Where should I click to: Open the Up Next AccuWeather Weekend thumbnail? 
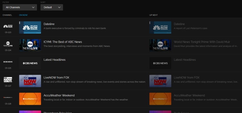tap(160, 99)
